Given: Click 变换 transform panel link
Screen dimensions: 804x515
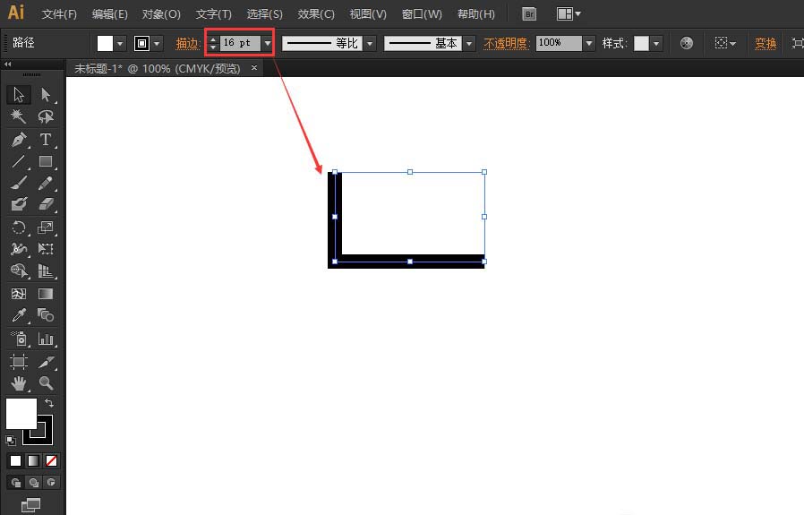Looking at the screenshot, I should pyautogui.click(x=766, y=44).
